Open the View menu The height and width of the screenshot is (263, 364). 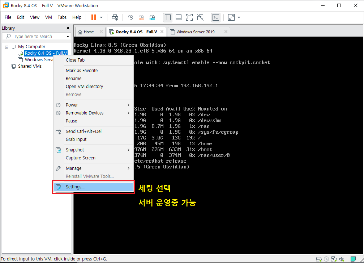pyautogui.click(x=35, y=17)
